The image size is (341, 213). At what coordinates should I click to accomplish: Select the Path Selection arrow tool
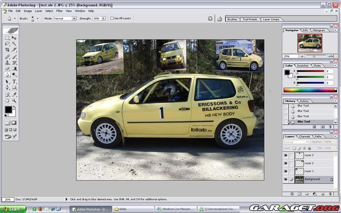[x=7, y=81]
